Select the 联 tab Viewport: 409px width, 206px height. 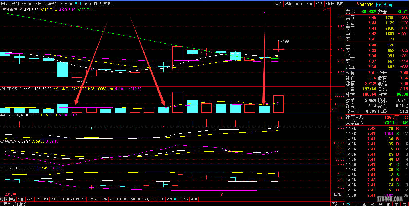click(x=381, y=204)
